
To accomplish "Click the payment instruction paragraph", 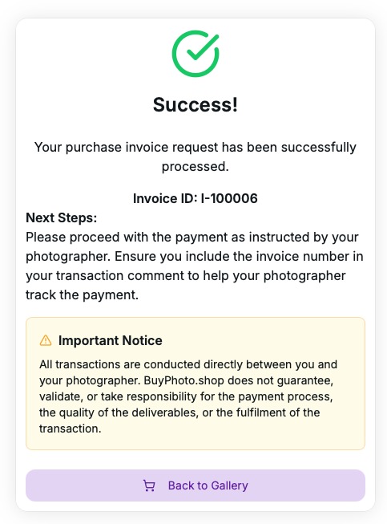I will point(195,266).
